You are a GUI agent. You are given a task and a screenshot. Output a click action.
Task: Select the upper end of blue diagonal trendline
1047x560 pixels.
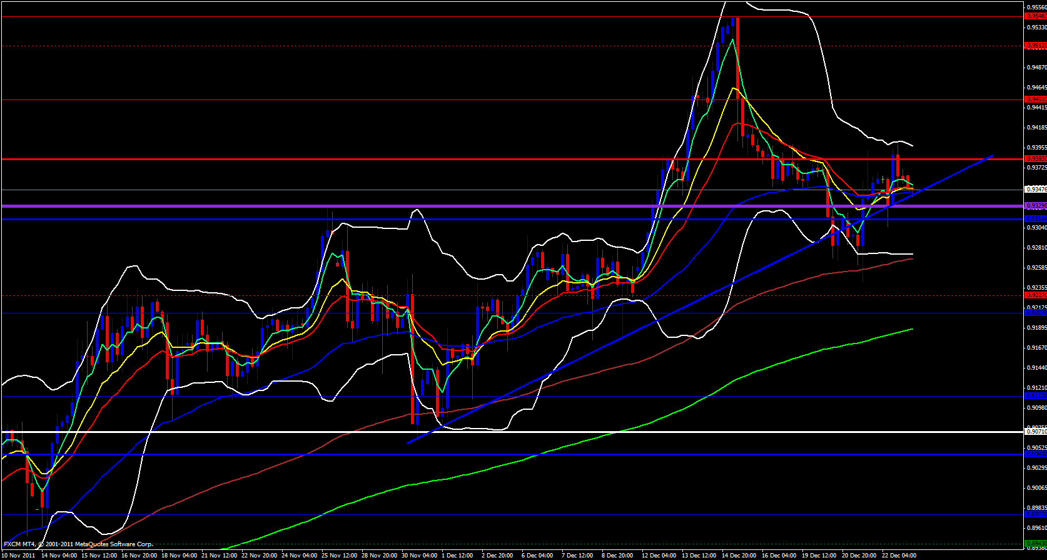pos(993,155)
